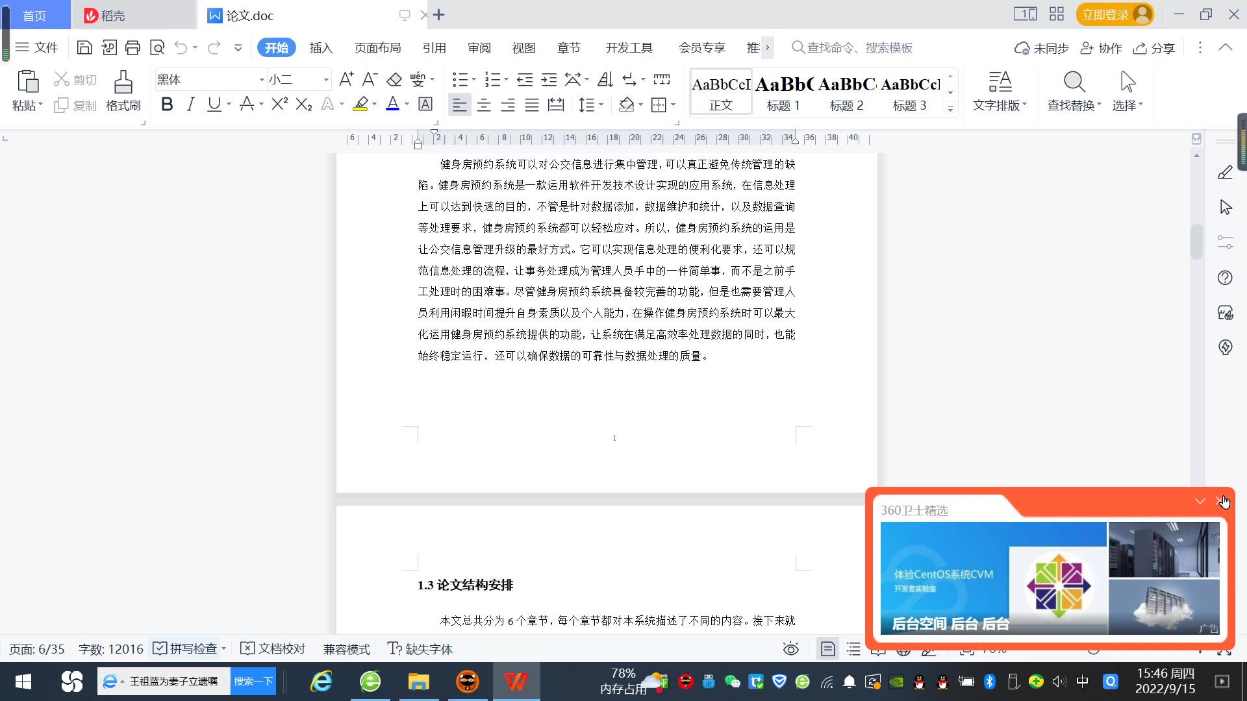
Task: Click the command search box 查找命令
Action: [859, 48]
